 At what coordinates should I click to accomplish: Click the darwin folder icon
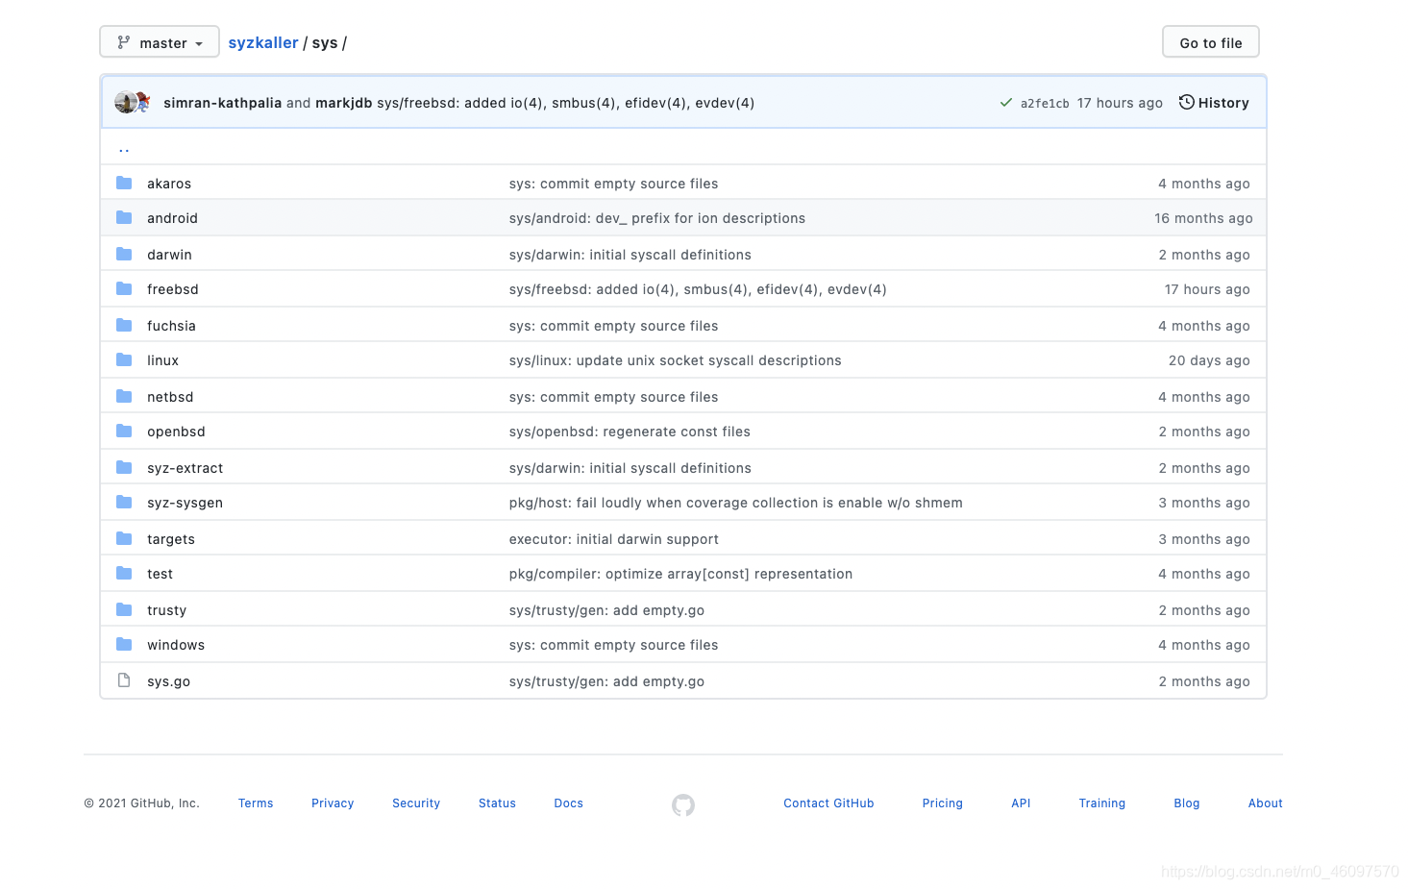coord(124,254)
